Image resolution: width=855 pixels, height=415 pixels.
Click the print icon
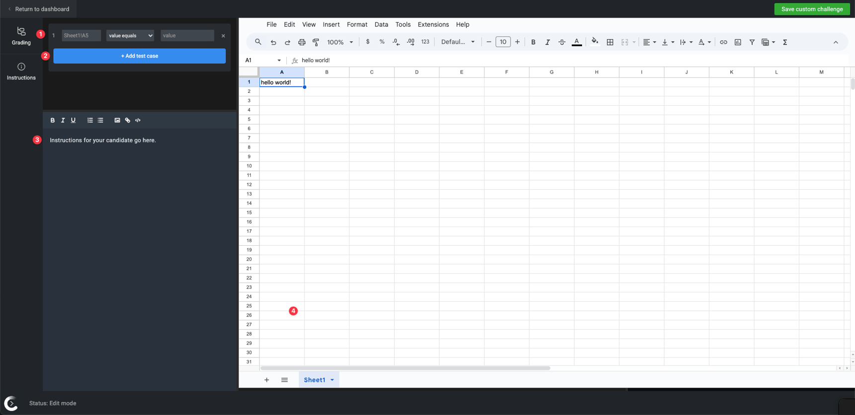302,42
